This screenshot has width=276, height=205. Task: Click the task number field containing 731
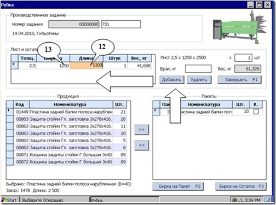coord(121,24)
